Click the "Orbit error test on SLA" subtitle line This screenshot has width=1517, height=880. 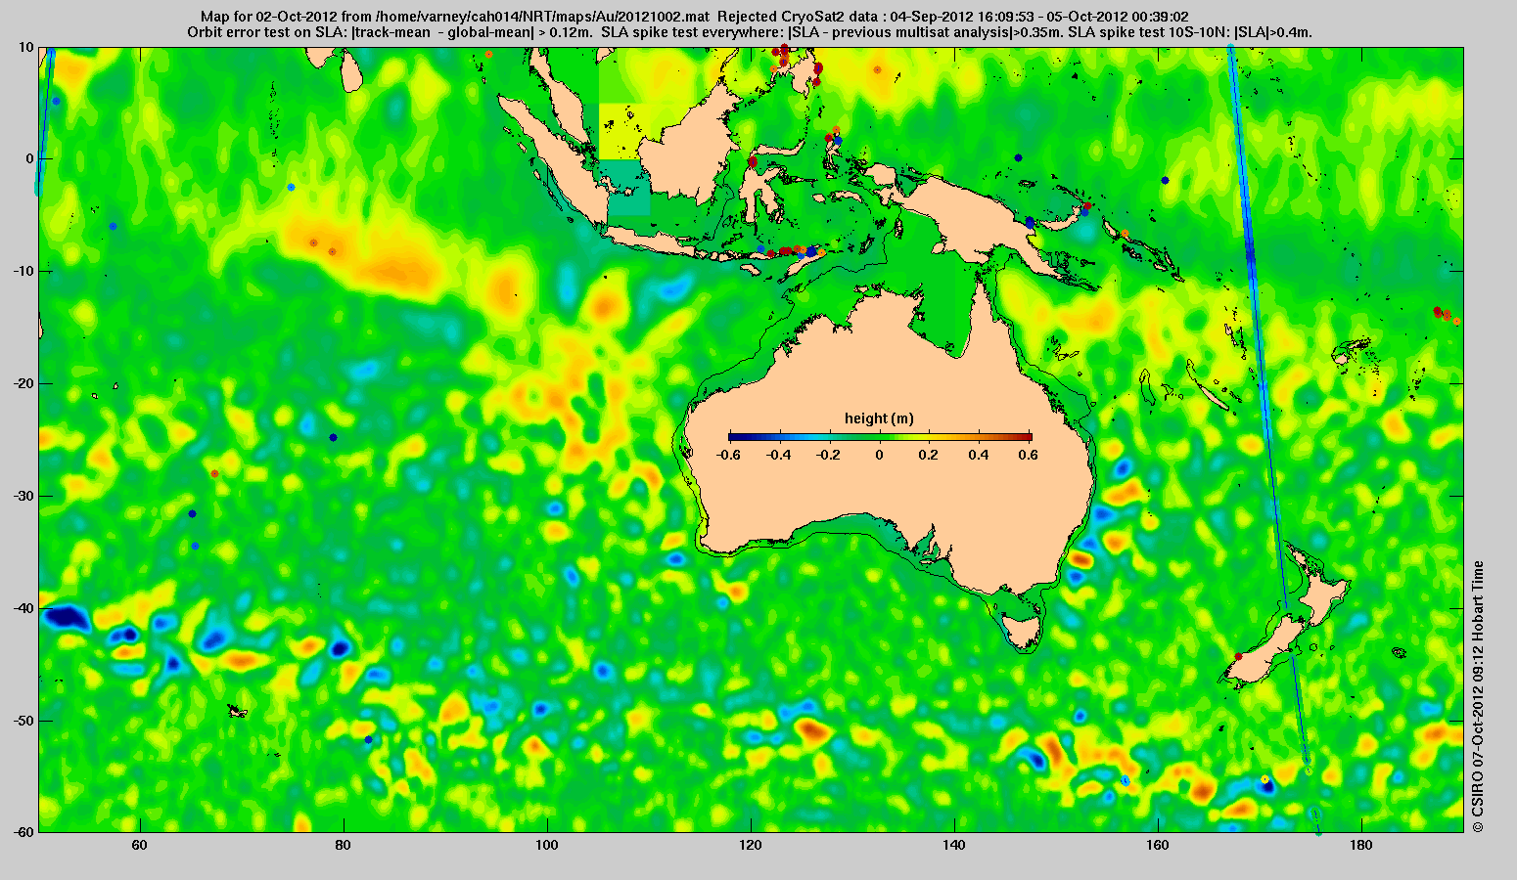click(x=750, y=32)
